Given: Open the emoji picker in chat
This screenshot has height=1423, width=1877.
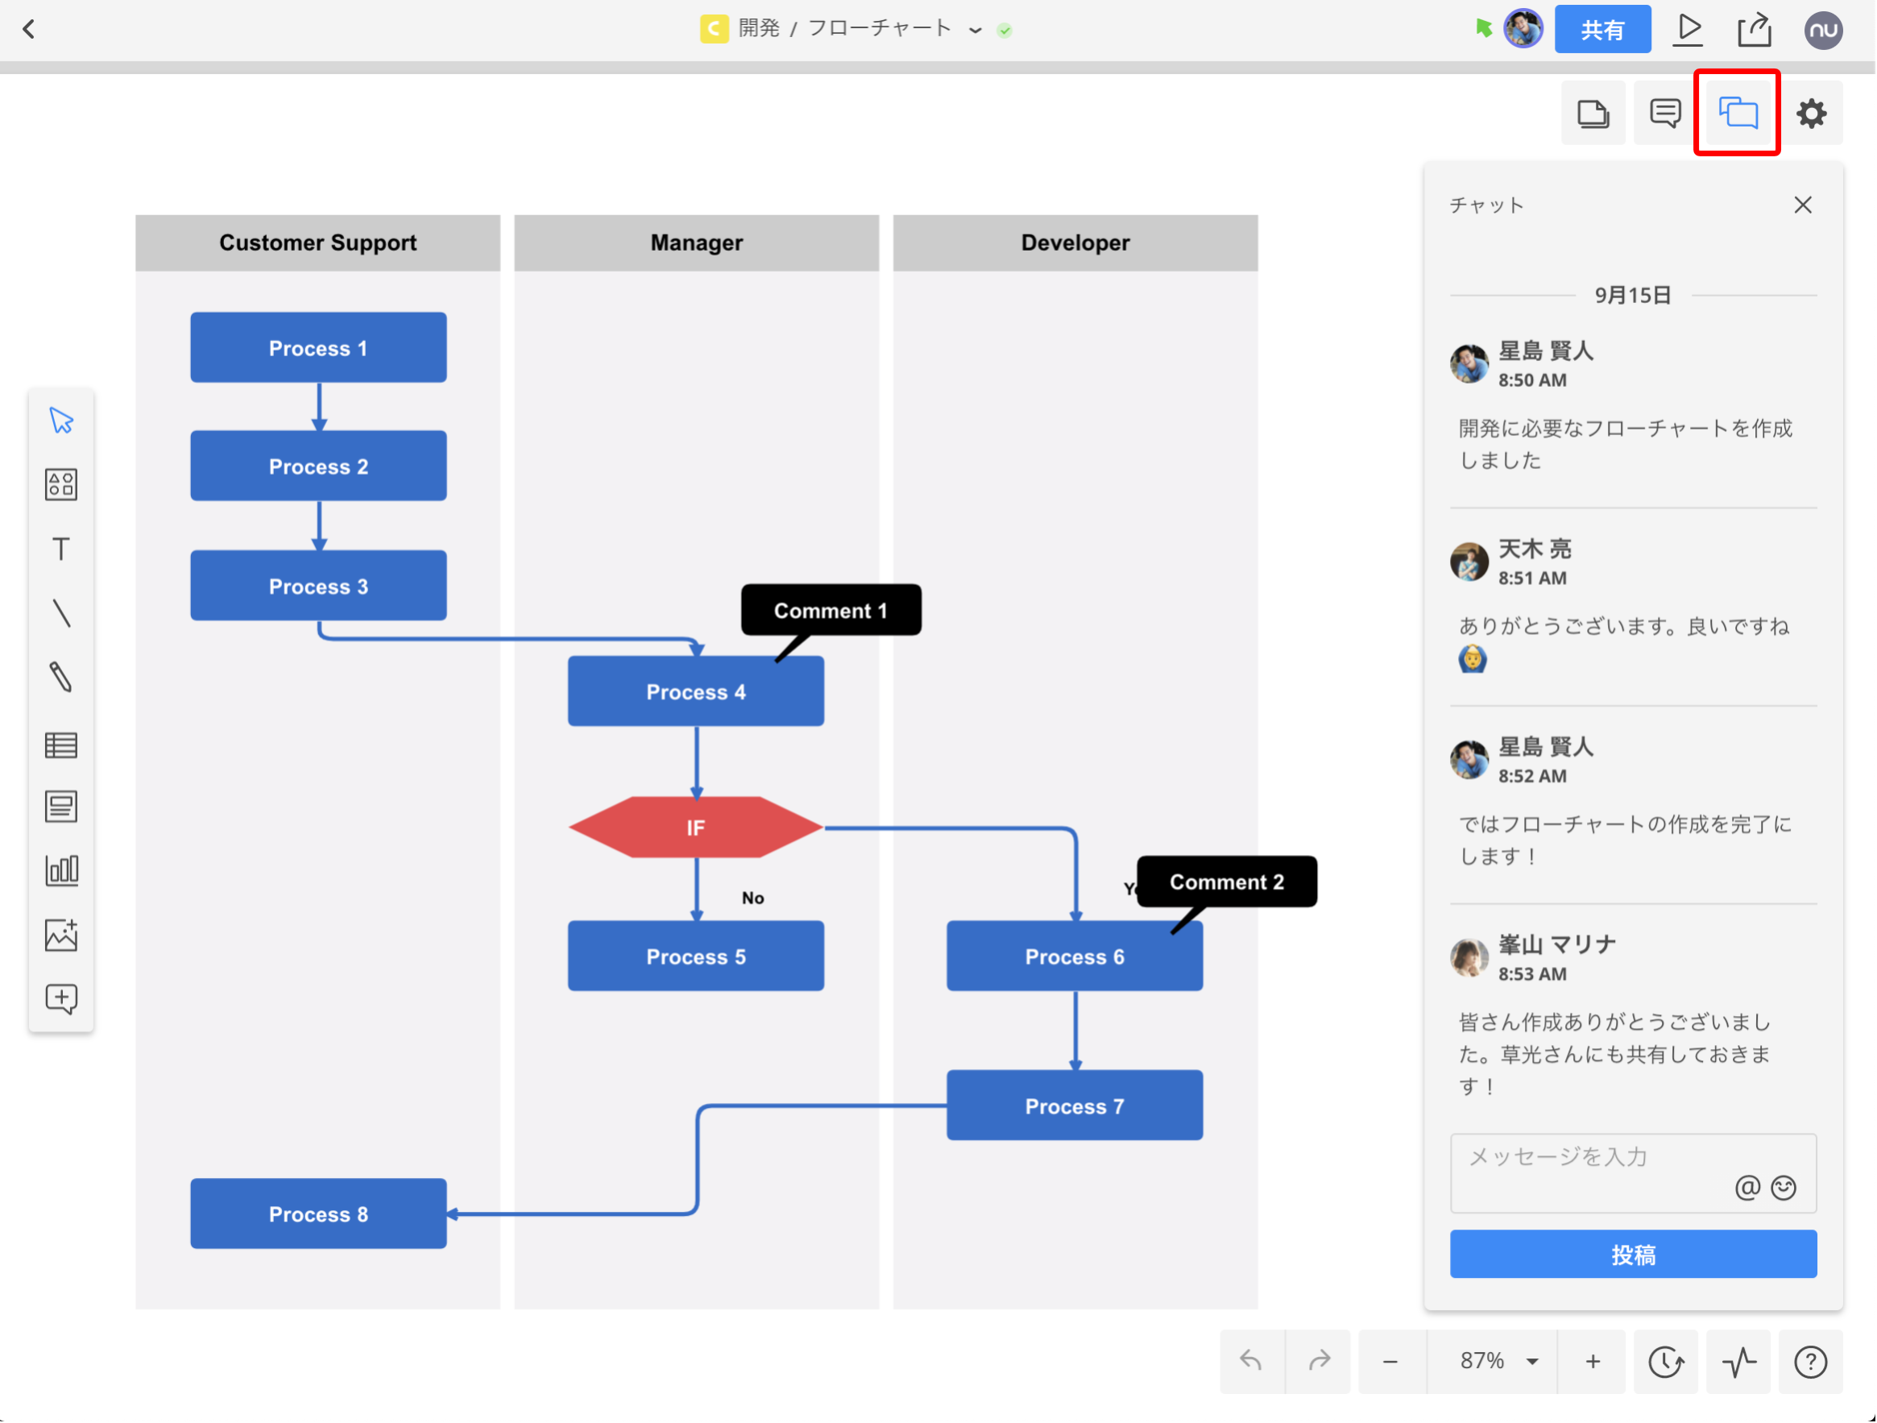Looking at the screenshot, I should point(1785,1189).
